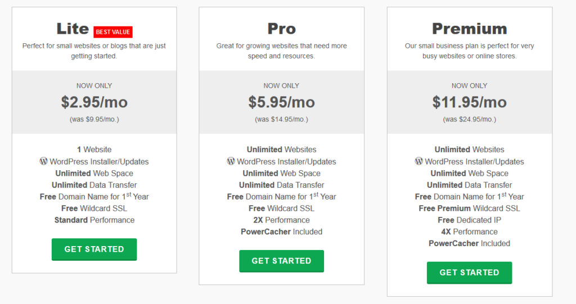Click Free Premium Wildcard SSL feature

click(x=469, y=208)
